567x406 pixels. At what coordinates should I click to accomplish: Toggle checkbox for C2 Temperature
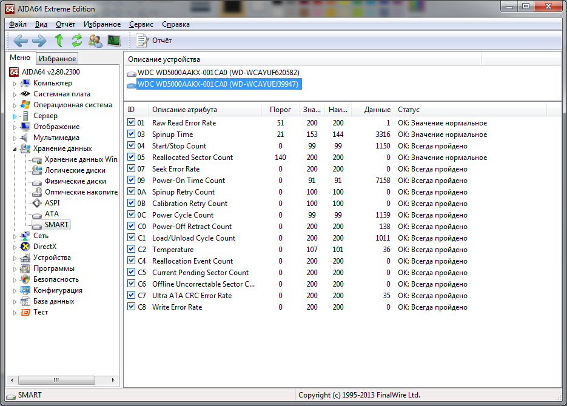[x=131, y=249]
